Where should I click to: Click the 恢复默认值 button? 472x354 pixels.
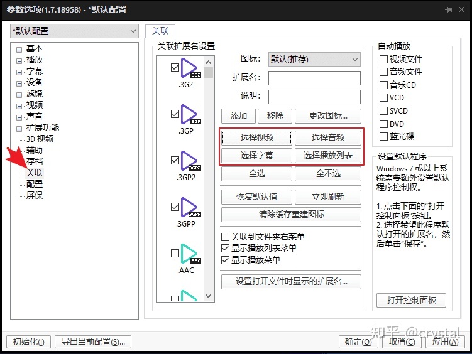256,197
